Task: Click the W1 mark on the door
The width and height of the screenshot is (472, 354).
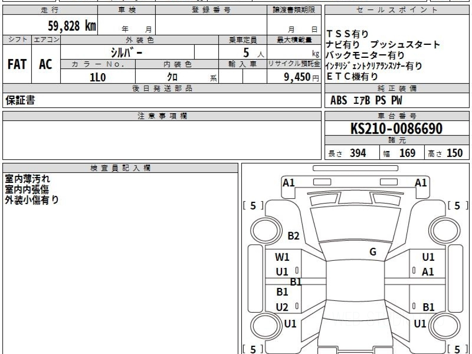Action: click(x=282, y=257)
